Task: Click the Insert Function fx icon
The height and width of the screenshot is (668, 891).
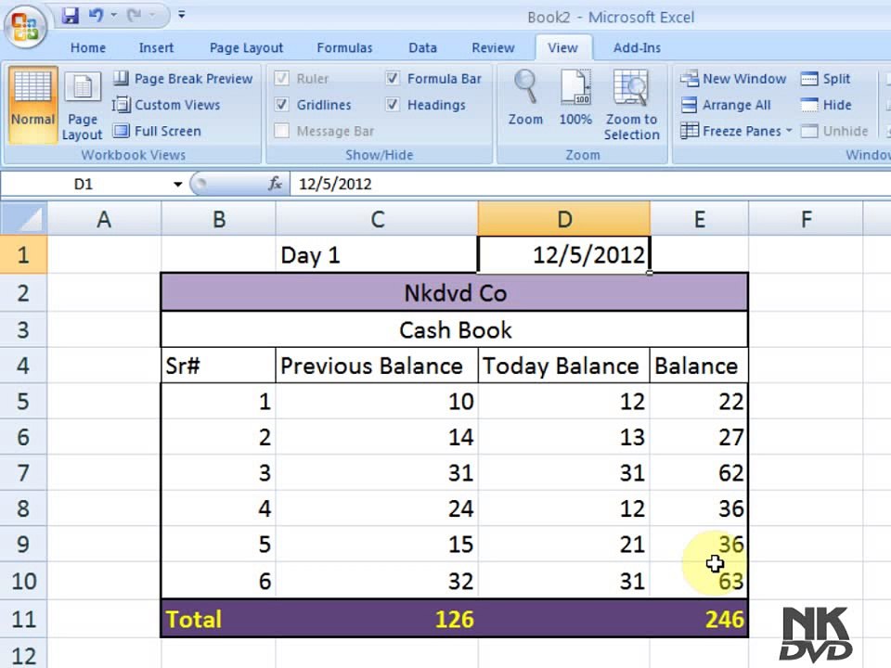Action: tap(275, 184)
